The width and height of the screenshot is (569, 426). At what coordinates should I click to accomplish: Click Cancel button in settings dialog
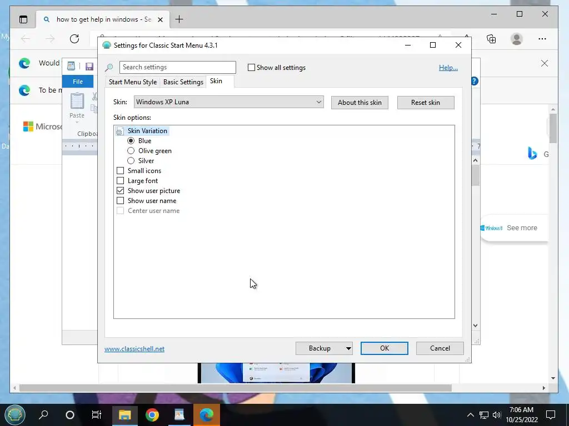tap(440, 348)
